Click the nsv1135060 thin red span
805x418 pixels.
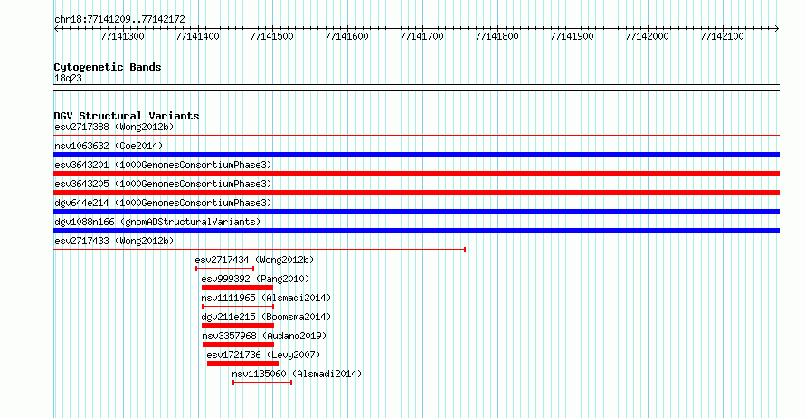262,383
